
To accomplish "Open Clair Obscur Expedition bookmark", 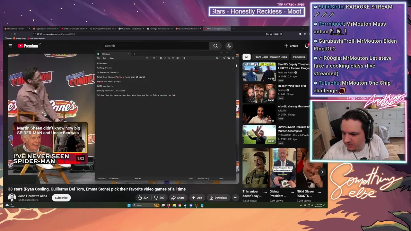I will coord(37,38).
